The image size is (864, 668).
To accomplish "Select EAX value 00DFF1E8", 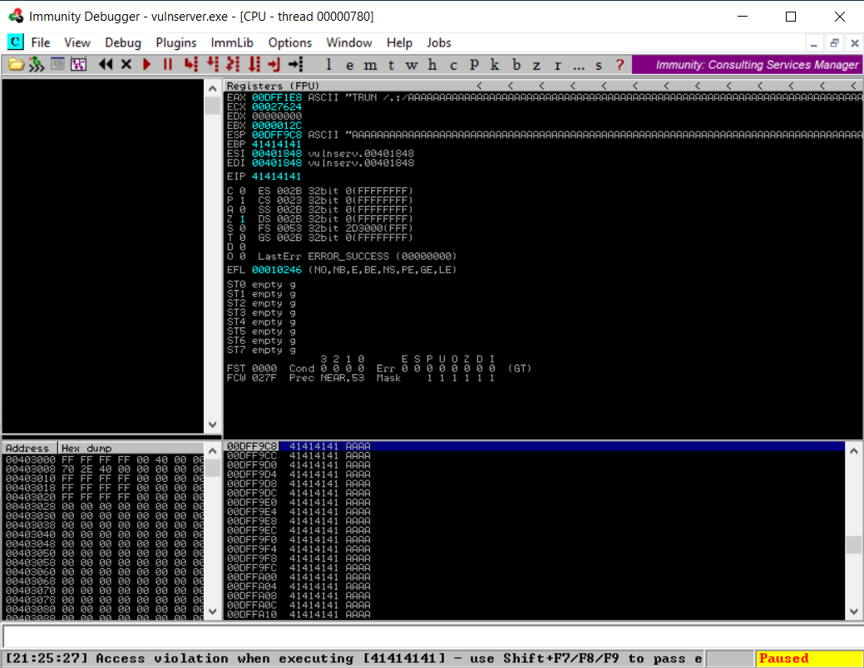I will click(x=277, y=97).
